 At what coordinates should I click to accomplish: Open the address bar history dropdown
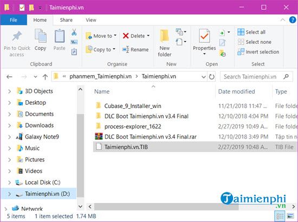204,77
